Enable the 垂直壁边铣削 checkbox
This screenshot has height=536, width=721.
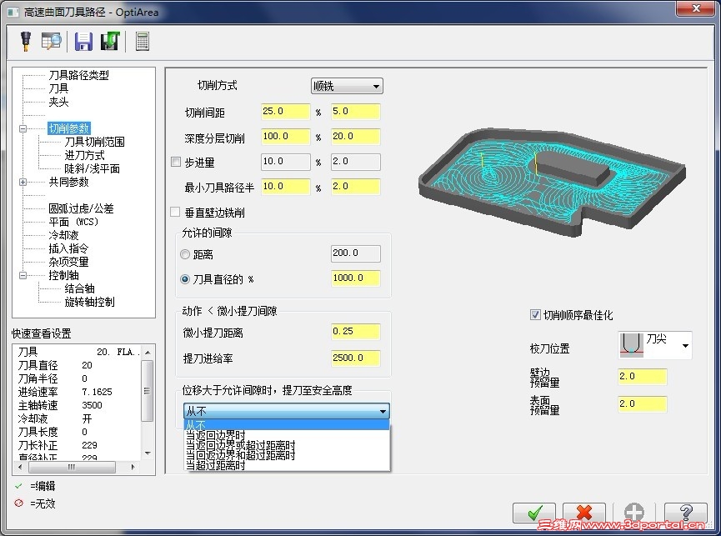[x=175, y=212]
